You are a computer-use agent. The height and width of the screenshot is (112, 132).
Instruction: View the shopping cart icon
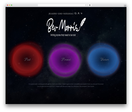pyautogui.click(x=82, y=14)
